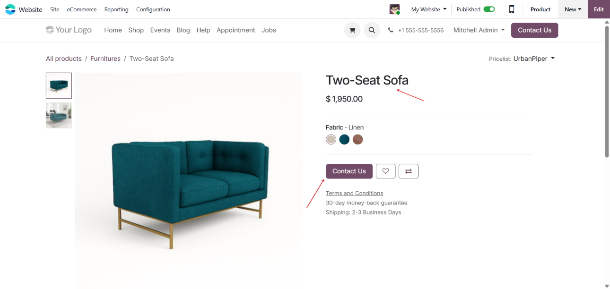This screenshot has height=289, width=610.
Task: Add sofa to wishlist heart icon
Action: (x=385, y=171)
